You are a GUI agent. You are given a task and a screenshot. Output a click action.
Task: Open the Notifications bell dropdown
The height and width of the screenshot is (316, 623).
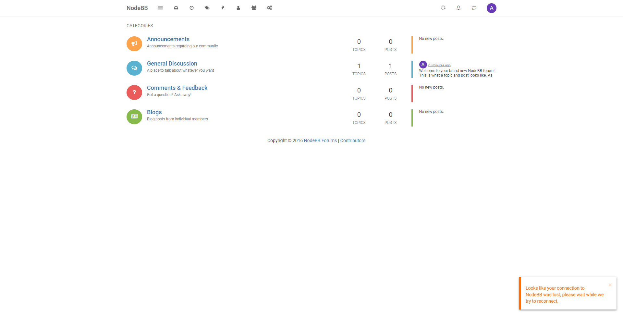point(458,8)
